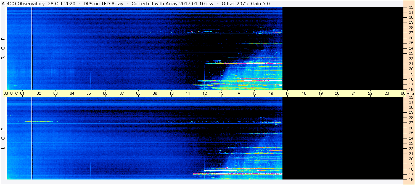Click the MHz unit label
The width and height of the screenshot is (415, 185).
tap(410, 93)
